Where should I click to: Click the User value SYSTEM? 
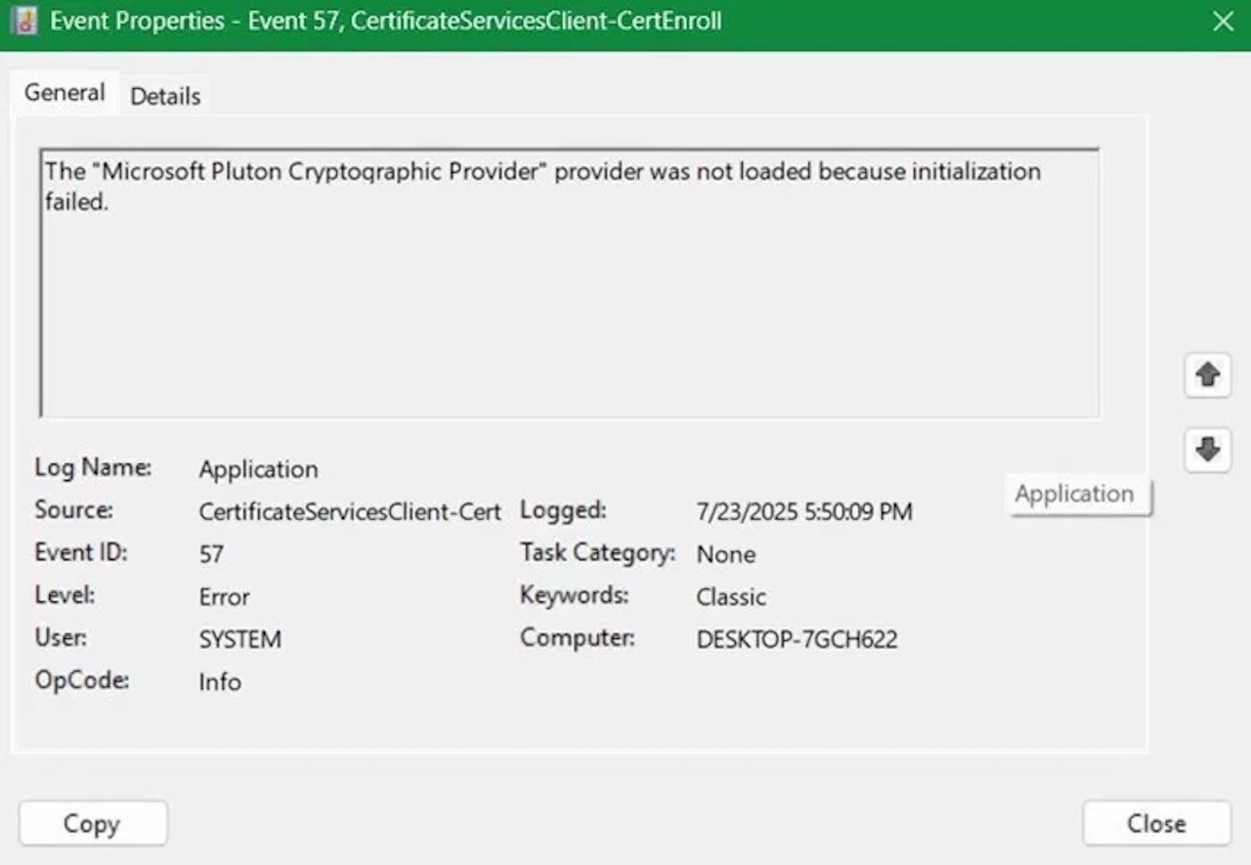click(x=239, y=640)
